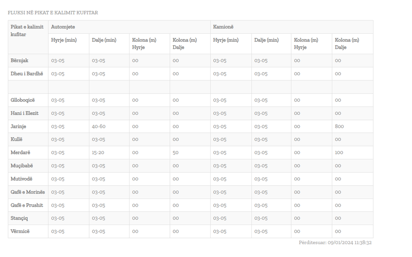Select the Merdarë border crossing name
The height and width of the screenshot is (257, 412).
tap(20, 153)
